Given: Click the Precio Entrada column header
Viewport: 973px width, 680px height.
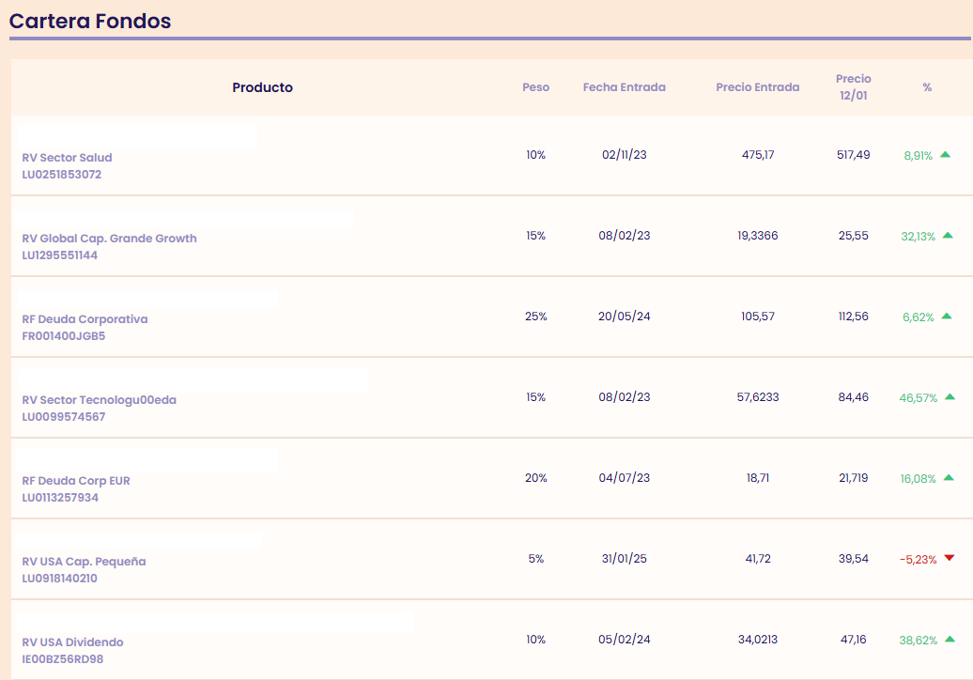Looking at the screenshot, I should point(757,87).
